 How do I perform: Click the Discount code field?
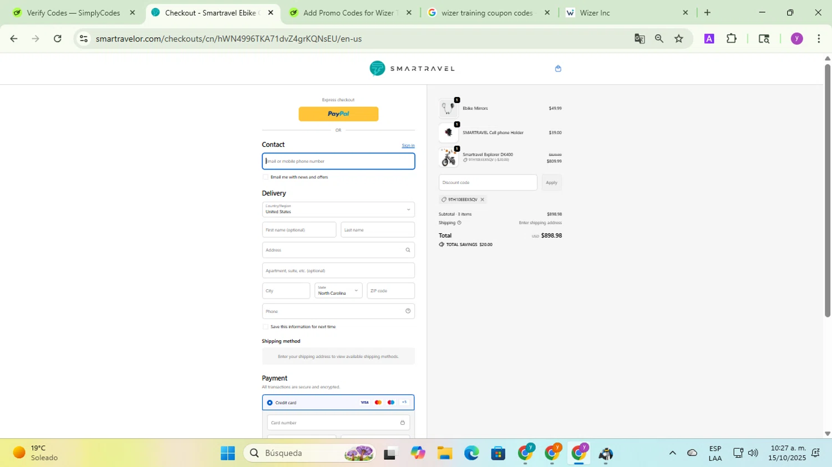click(x=488, y=182)
